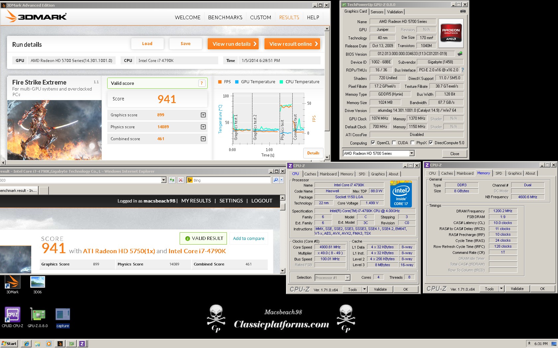Click the Internet Explorer stop icon
Screen dimensions: 558x348
click(181, 180)
